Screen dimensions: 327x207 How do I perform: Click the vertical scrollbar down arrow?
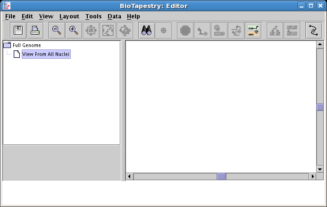[320, 169]
